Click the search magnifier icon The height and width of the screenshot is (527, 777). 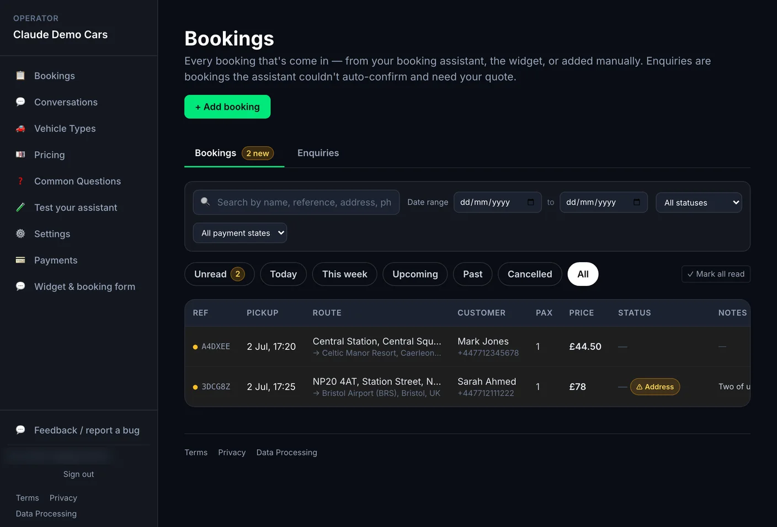click(x=205, y=202)
